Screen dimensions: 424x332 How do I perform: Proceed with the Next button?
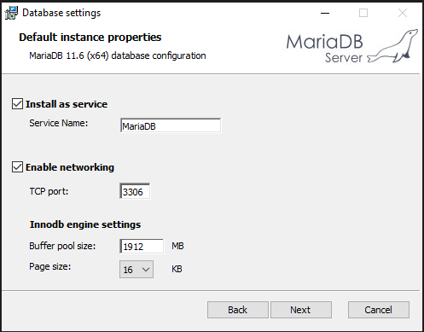pyautogui.click(x=301, y=310)
